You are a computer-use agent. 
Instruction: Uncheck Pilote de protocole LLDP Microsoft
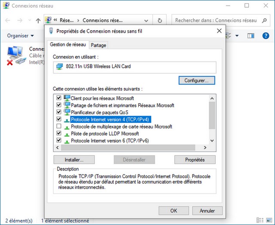tap(59, 133)
